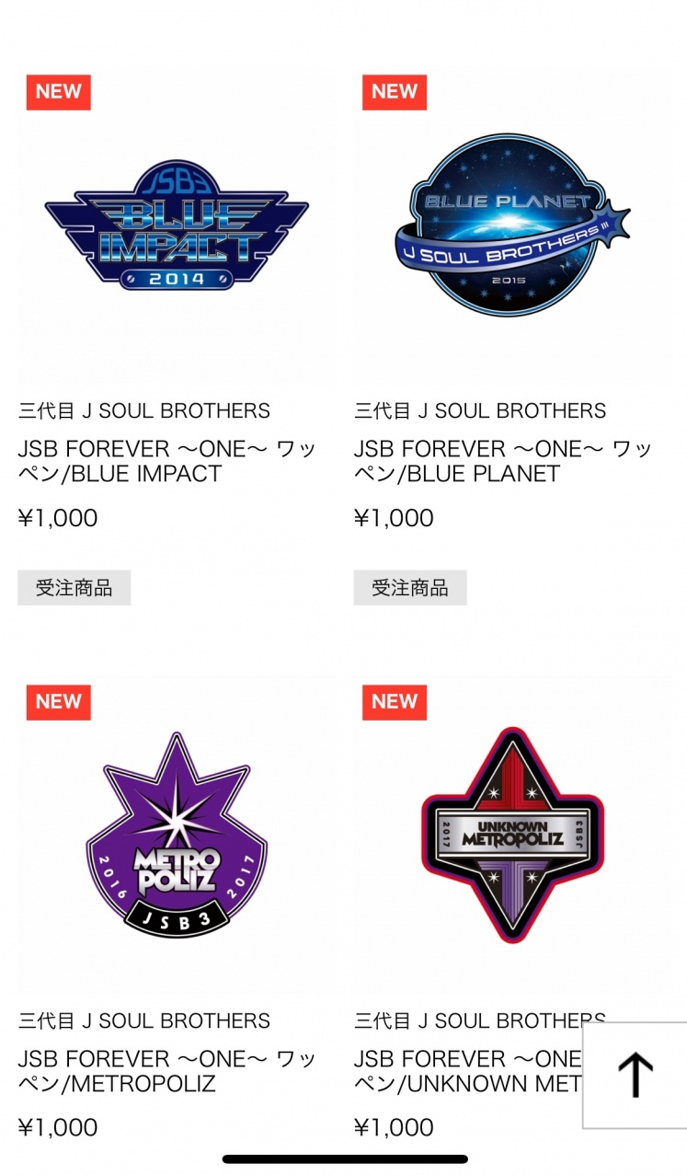Click NEW badge on BLUE PLANET item
687x1175 pixels.
pyautogui.click(x=395, y=92)
